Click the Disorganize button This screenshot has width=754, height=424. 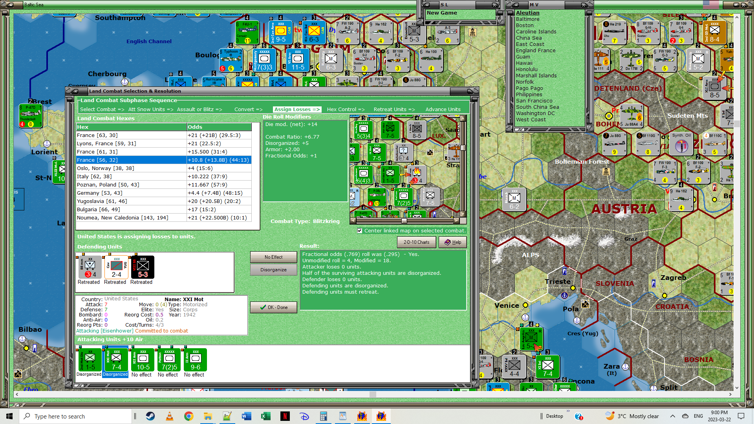(x=273, y=270)
